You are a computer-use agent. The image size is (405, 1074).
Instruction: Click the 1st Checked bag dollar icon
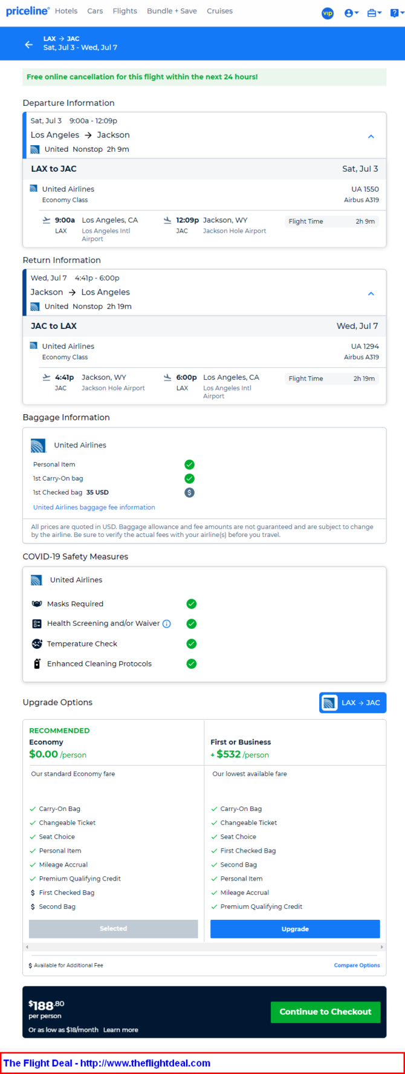point(189,492)
